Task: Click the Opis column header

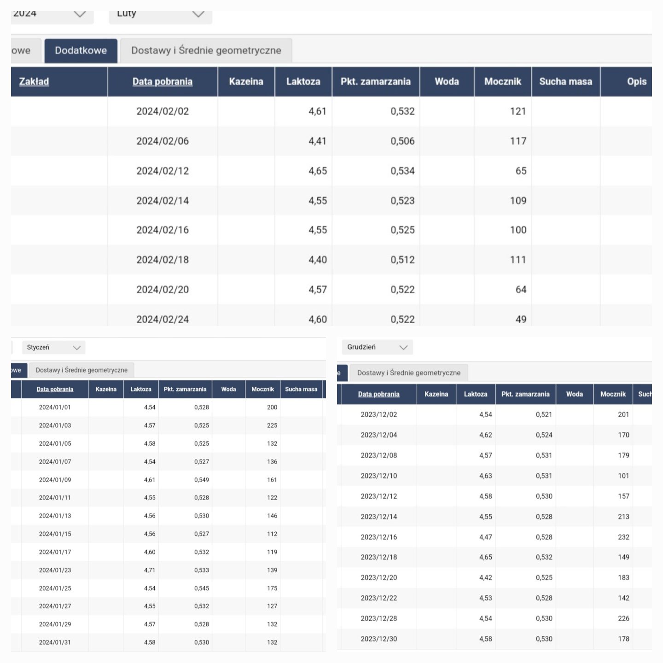Action: 636,81
